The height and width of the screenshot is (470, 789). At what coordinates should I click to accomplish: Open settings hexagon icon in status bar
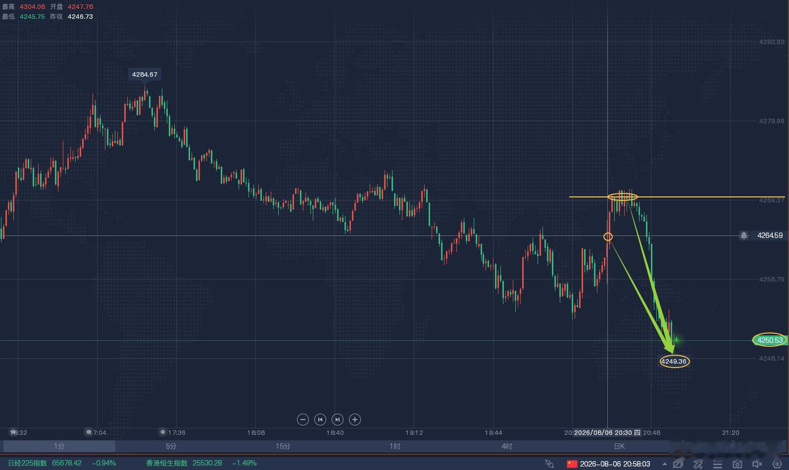(777, 464)
